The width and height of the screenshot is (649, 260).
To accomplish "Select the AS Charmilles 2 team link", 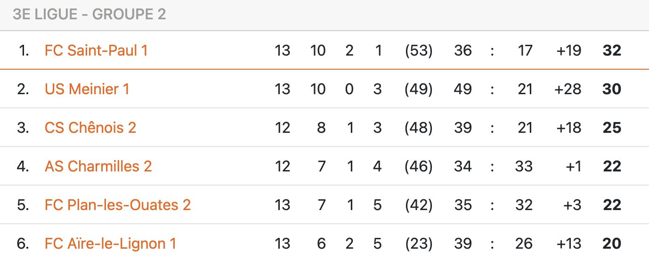I will (x=98, y=166).
